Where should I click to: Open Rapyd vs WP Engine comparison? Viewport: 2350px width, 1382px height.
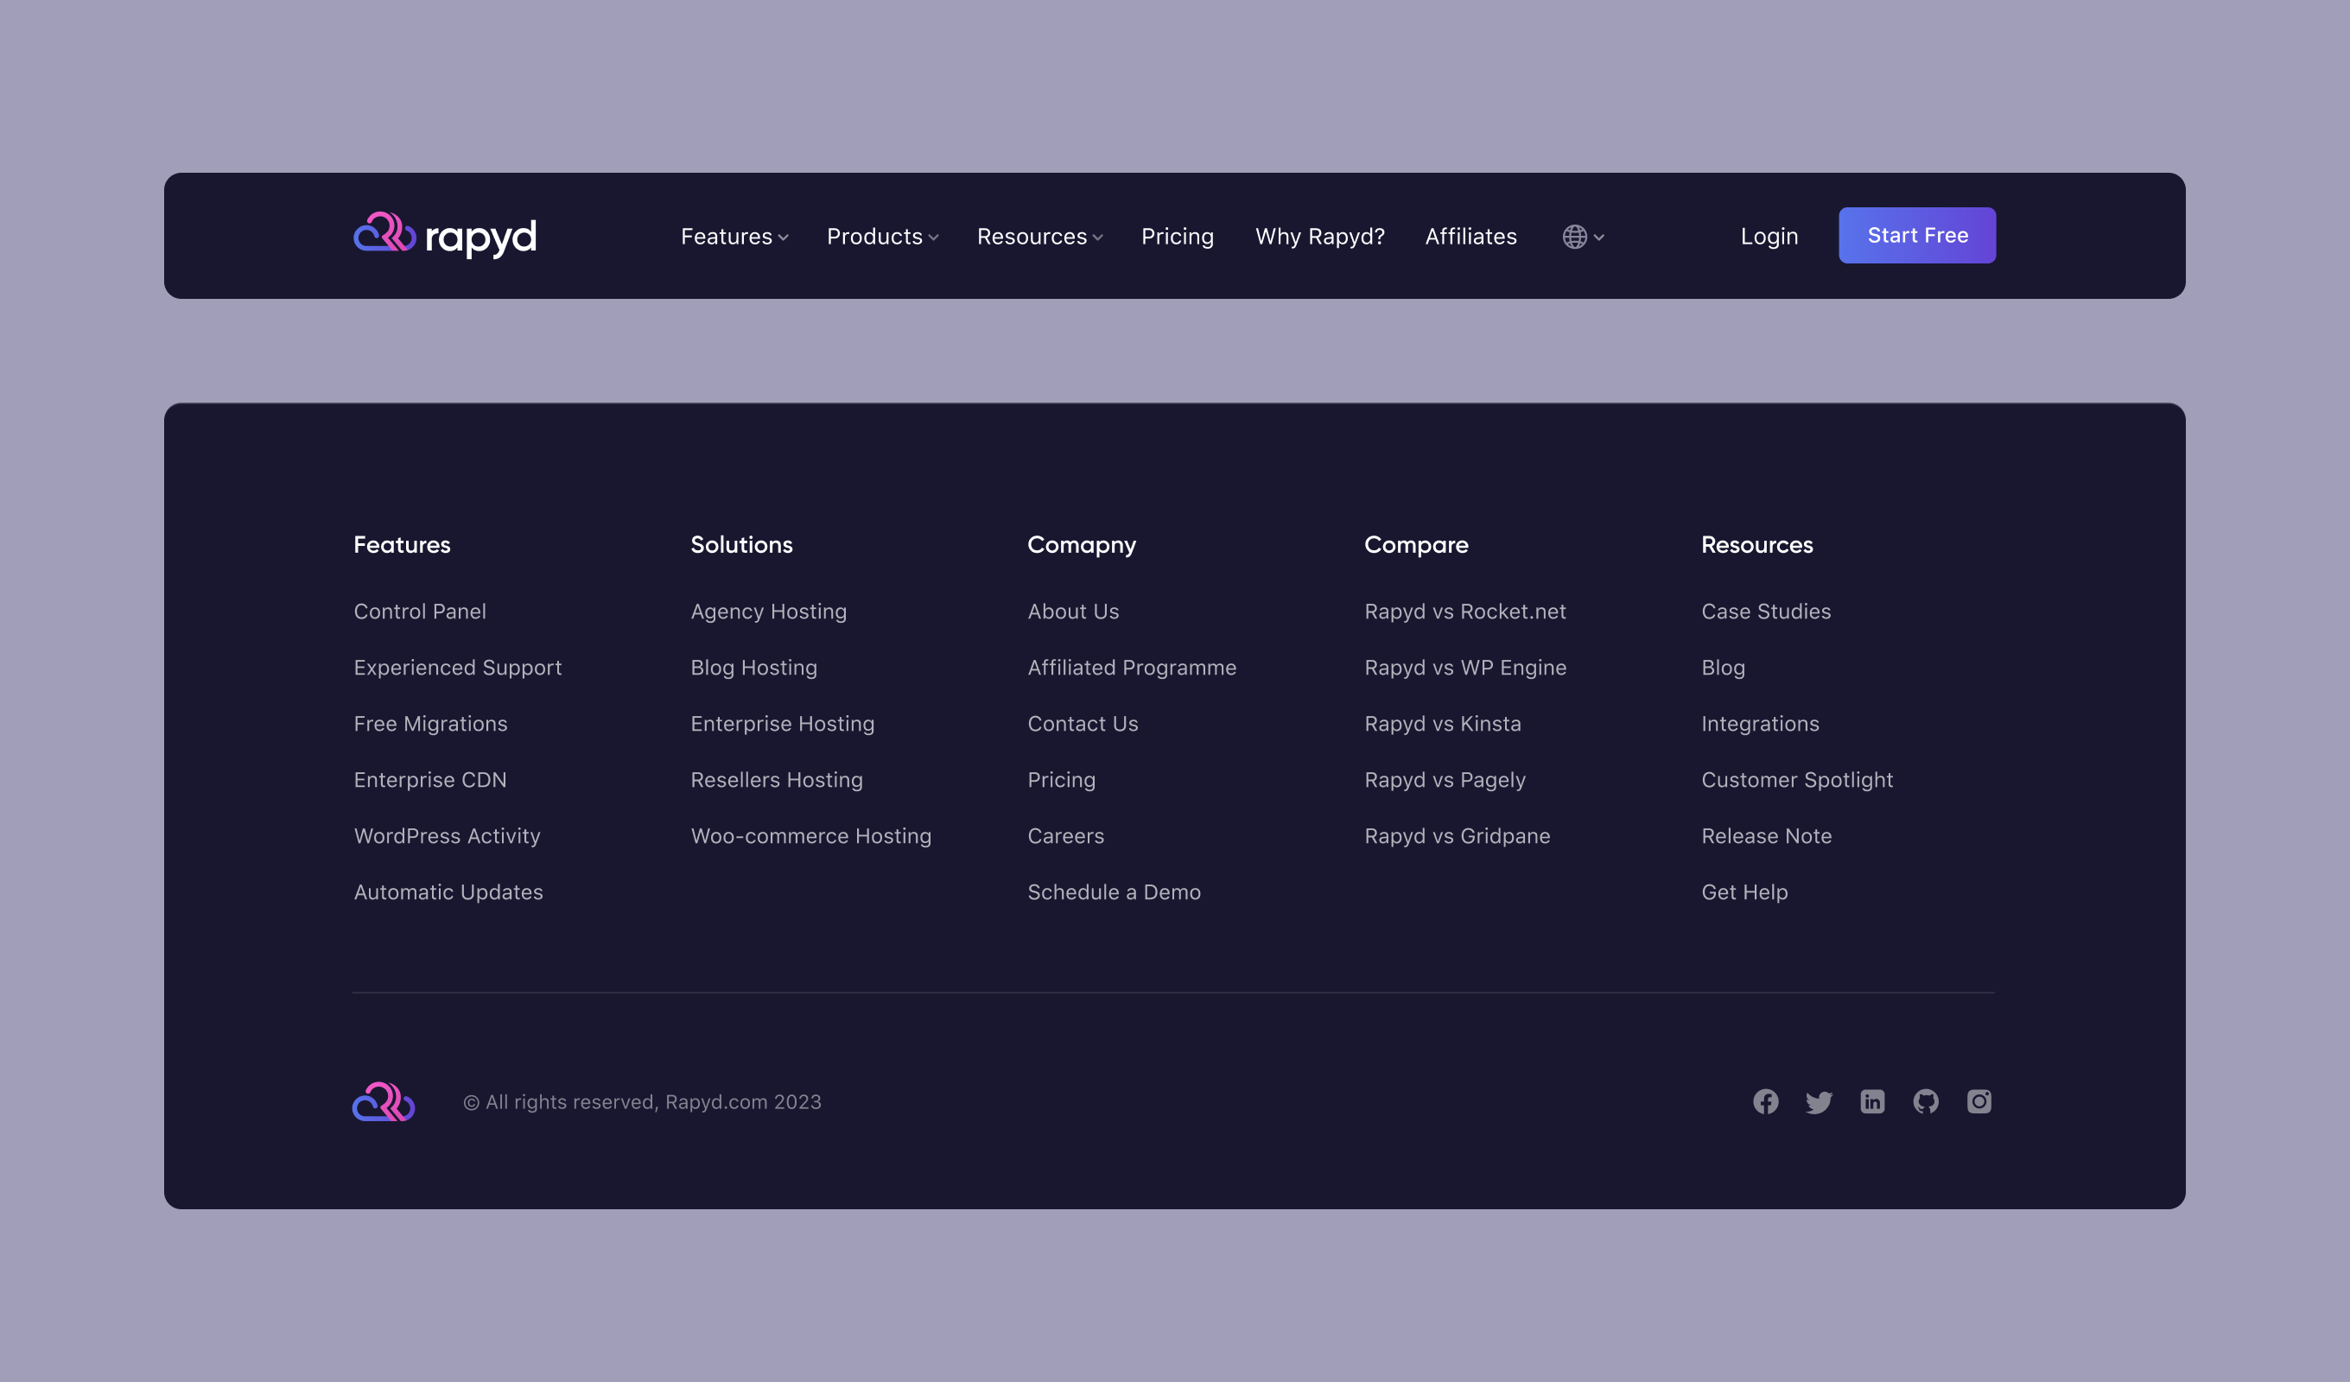click(x=1465, y=668)
